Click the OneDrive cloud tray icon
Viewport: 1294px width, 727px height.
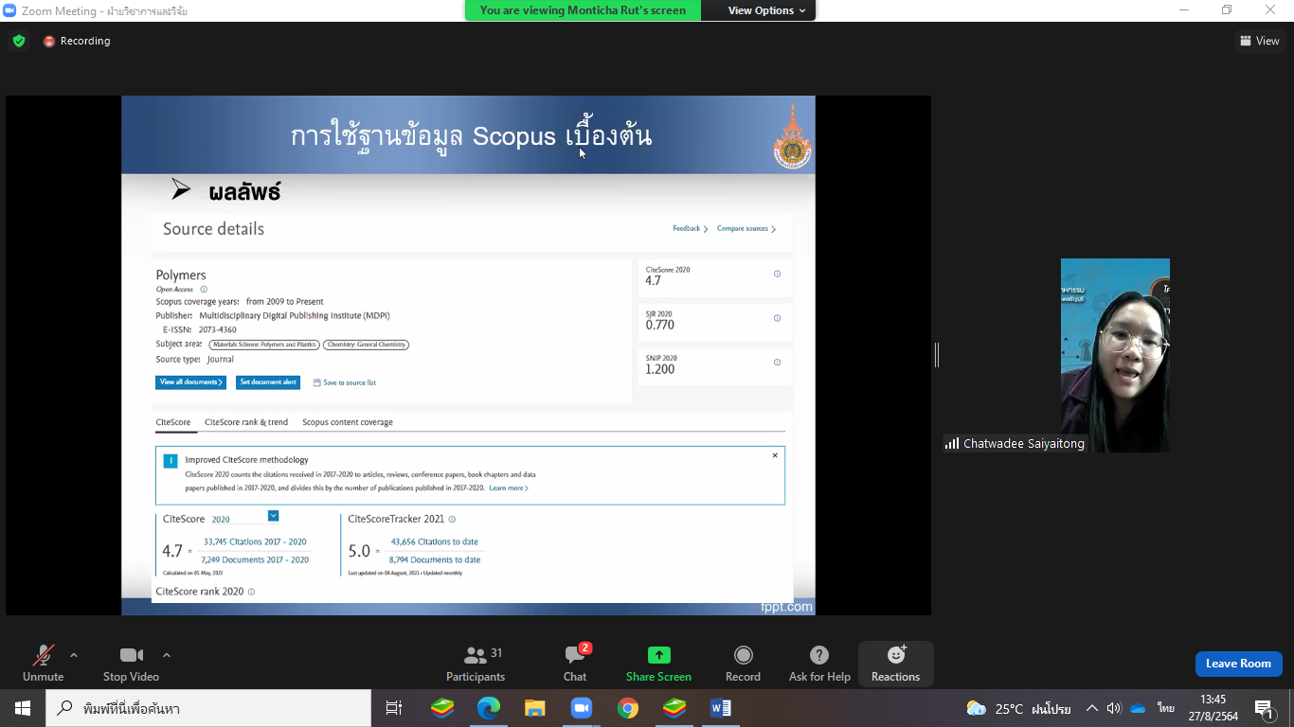(1139, 708)
